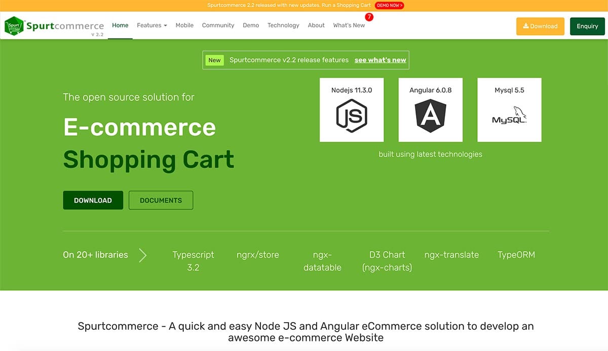Click the Angular 6.0.8 label
Viewport: 608px width, 351px height.
[431, 90]
